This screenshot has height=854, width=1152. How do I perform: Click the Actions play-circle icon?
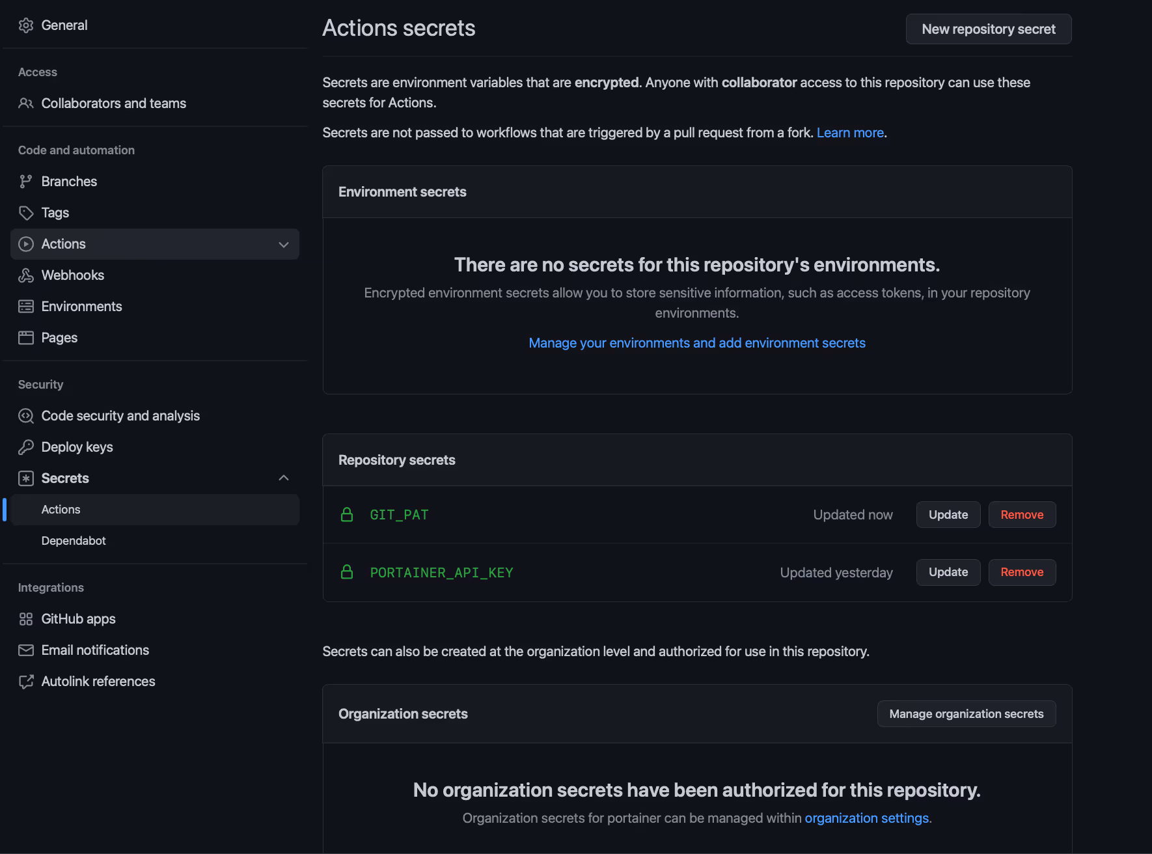[x=26, y=244]
